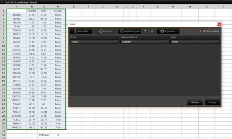Click the Koşulu Kopyala copy icon
The image size is (232, 139).
pyautogui.click(x=122, y=31)
